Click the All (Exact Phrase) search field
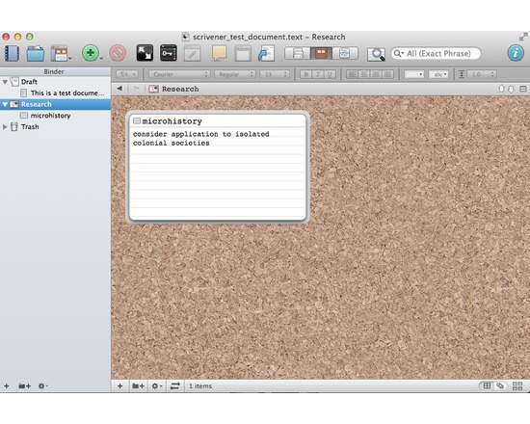Screen dimensions: 530x424 [436, 53]
